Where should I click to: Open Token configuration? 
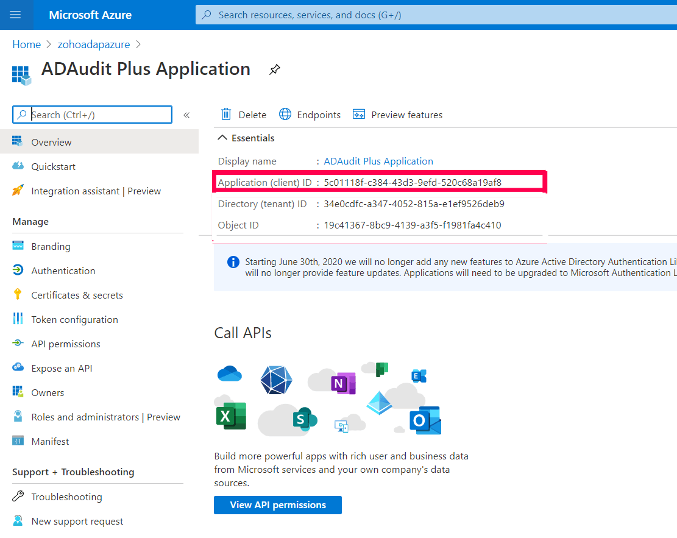point(74,319)
